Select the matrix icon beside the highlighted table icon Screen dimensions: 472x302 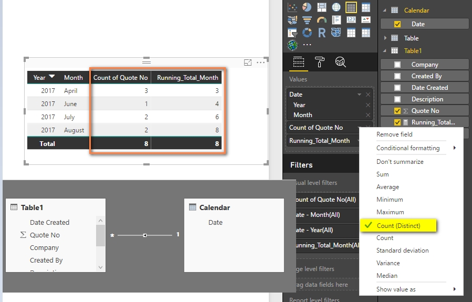click(366, 7)
